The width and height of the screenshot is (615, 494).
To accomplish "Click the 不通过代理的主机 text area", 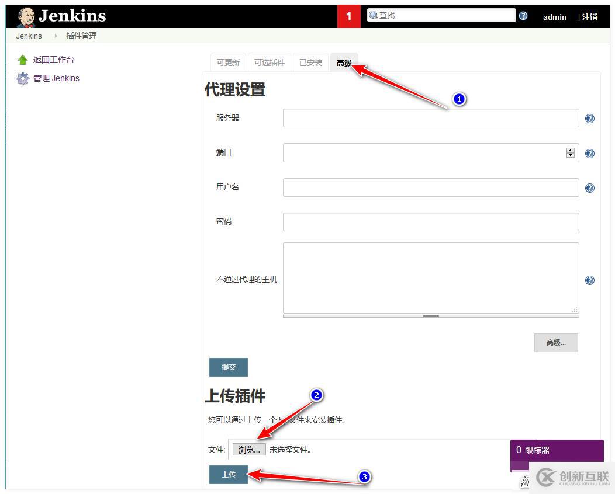I will [x=431, y=278].
